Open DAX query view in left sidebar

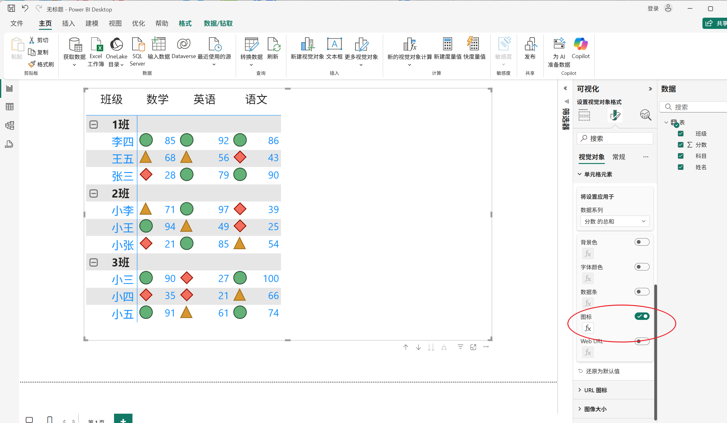pyautogui.click(x=10, y=144)
